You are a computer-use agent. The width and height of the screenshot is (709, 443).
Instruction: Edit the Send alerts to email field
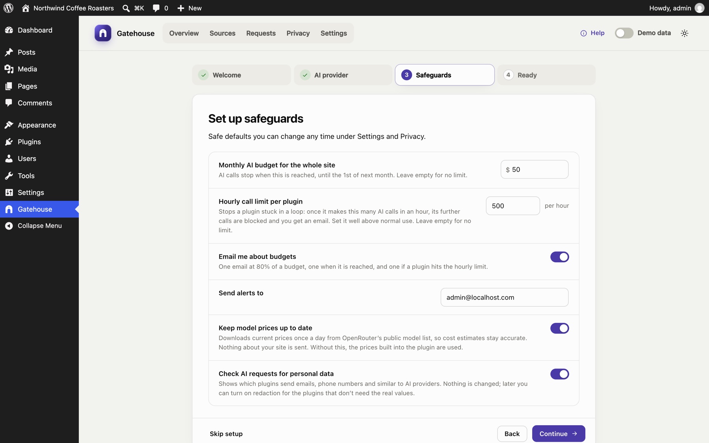pos(505,297)
